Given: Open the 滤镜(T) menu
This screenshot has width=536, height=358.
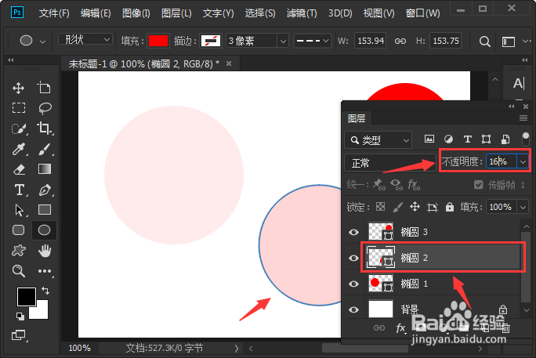Looking at the screenshot, I should (302, 13).
